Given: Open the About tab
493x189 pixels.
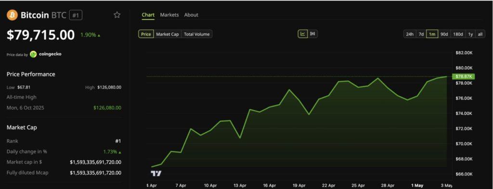Looking at the screenshot, I should pyautogui.click(x=191, y=15).
